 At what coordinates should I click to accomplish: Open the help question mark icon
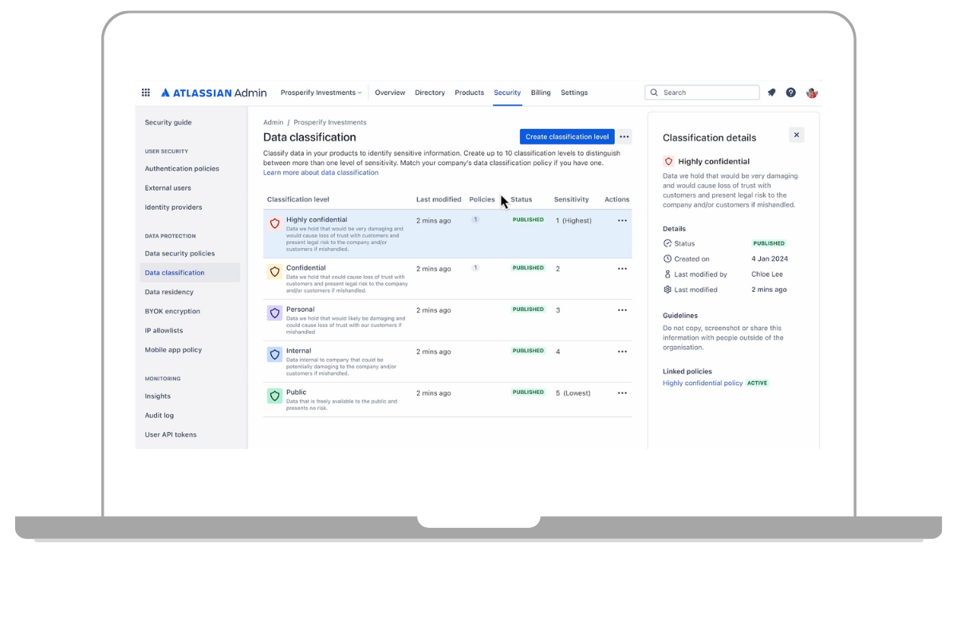coord(790,93)
